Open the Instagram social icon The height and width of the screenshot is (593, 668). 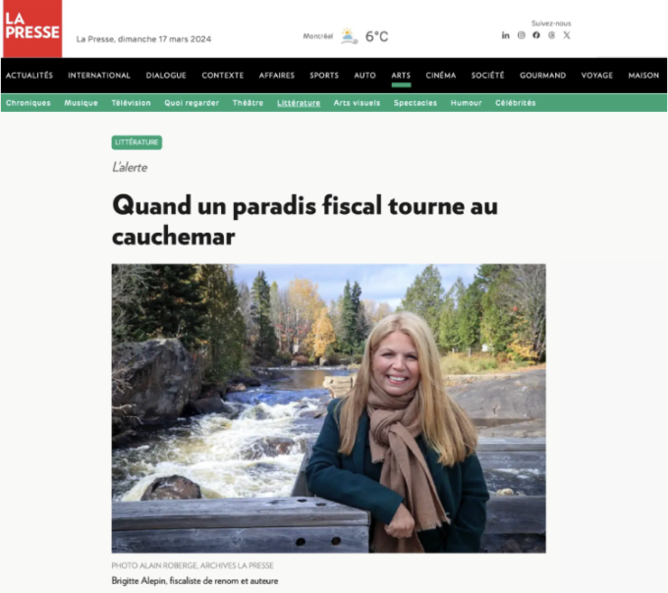pos(521,35)
